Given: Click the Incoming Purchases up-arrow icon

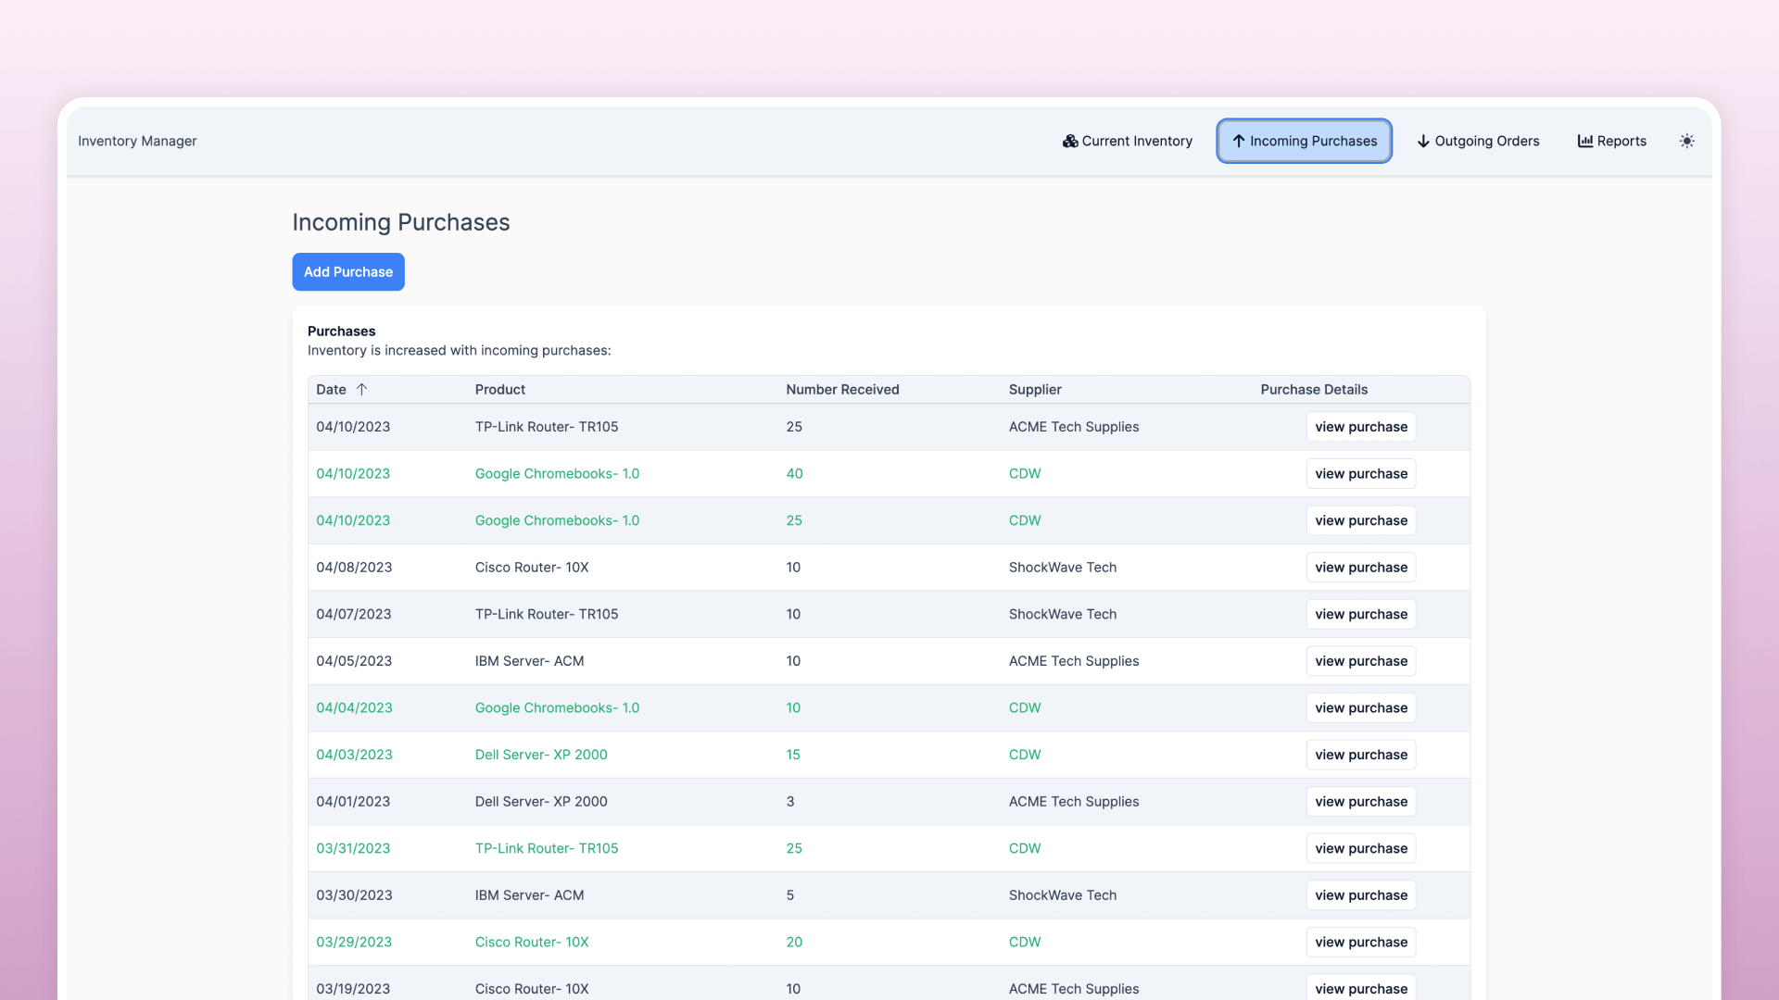Looking at the screenshot, I should point(1238,141).
